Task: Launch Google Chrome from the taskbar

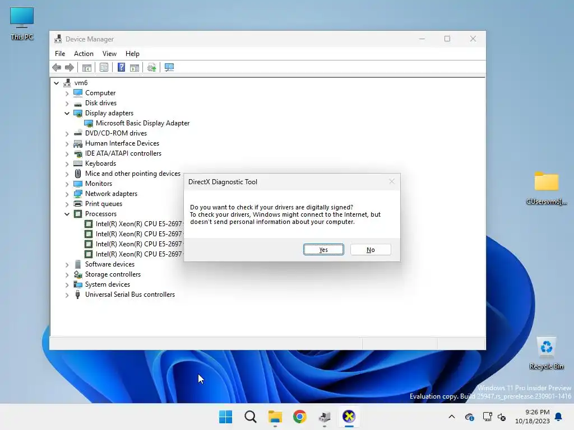Action: tap(299, 417)
